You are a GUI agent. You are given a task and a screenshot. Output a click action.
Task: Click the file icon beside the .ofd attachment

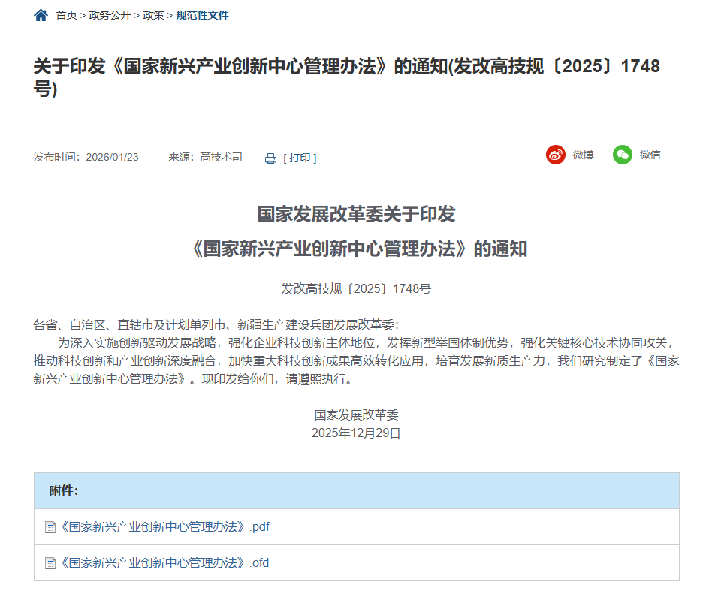50,563
